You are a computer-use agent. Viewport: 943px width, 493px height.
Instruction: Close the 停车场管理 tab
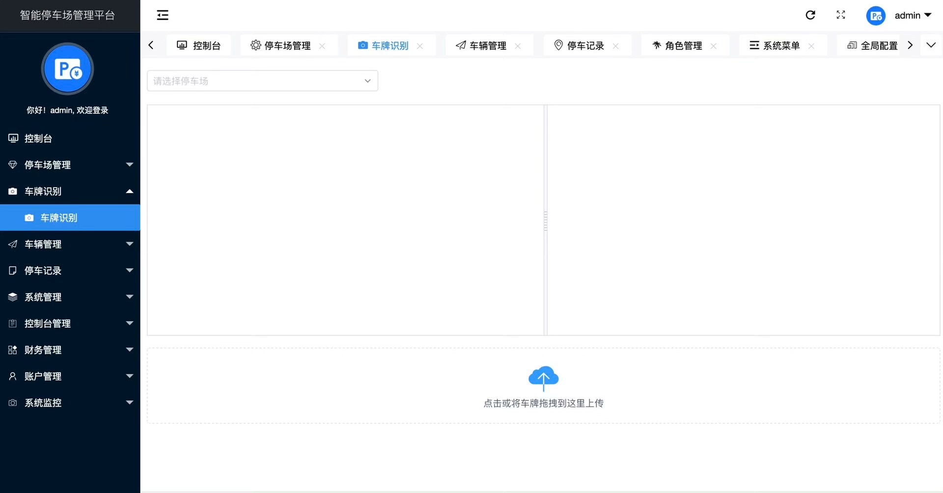[x=322, y=46]
